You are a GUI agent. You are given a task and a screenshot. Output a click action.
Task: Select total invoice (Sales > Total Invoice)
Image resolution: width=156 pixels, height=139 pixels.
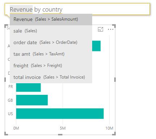coord(51,77)
